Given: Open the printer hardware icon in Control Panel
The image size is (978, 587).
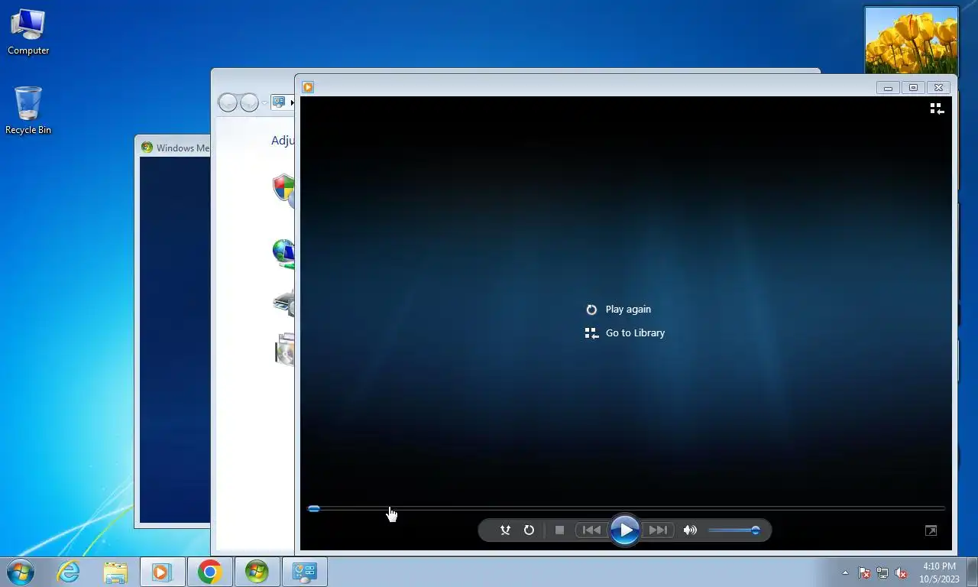Looking at the screenshot, I should point(284,302).
